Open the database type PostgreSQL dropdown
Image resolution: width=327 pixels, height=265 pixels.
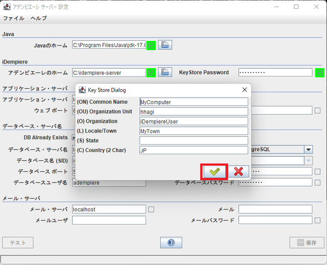click(308, 150)
